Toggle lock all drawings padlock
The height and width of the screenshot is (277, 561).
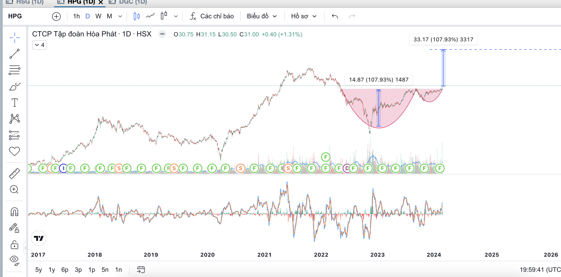click(x=14, y=244)
